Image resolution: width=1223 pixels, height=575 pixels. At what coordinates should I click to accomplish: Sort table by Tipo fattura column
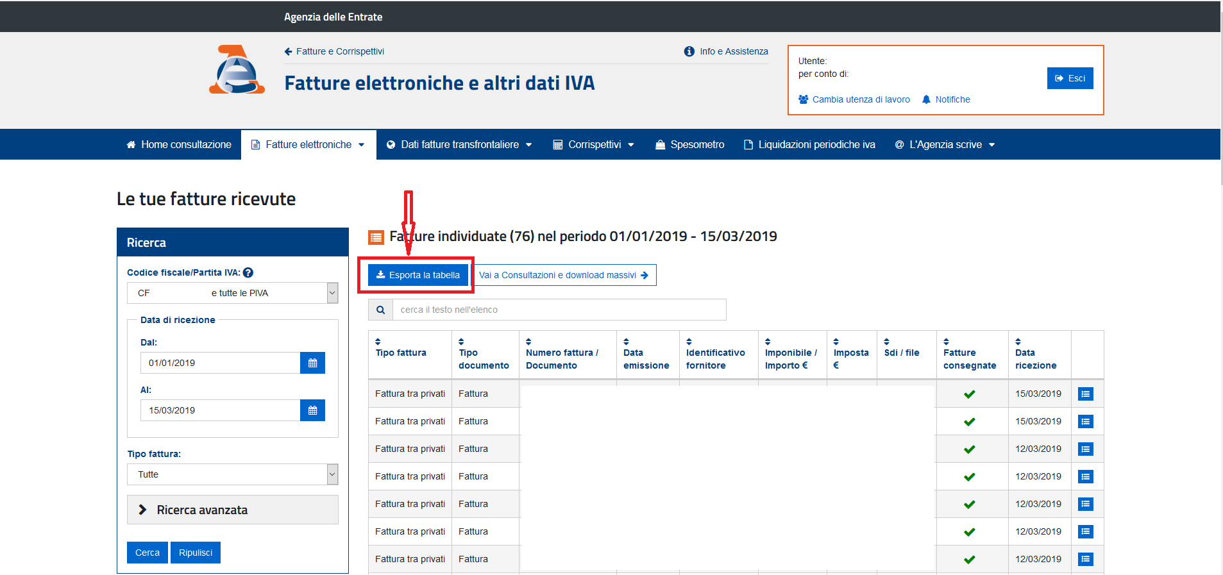(x=401, y=353)
